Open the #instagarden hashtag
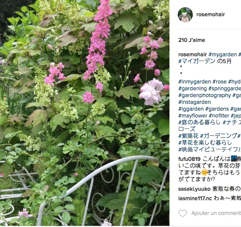The image size is (241, 227). coord(194,102)
